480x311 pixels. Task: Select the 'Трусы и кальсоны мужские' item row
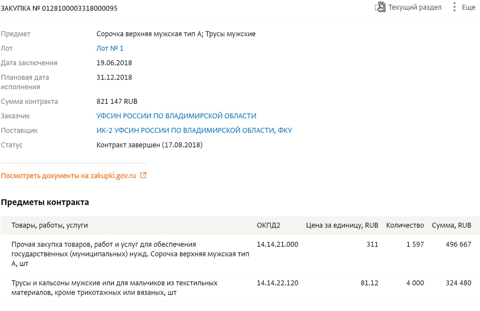114,287
